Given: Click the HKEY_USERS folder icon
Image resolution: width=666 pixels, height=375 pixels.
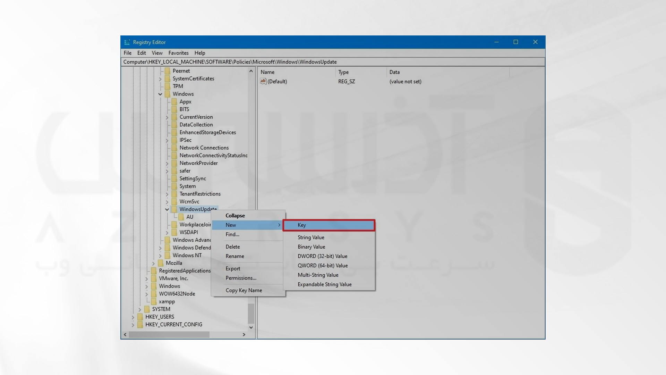Looking at the screenshot, I should coord(140,317).
